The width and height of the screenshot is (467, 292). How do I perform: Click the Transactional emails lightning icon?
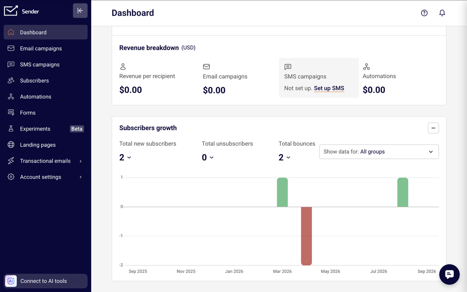click(x=11, y=161)
